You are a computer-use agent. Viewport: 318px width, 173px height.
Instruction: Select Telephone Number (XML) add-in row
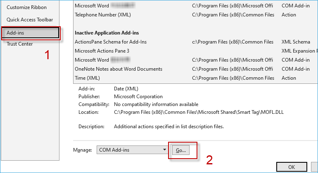point(195,15)
